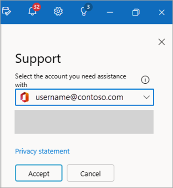The height and width of the screenshot is (188, 173).
Task: Click the blue 3 badge on lightbulb
Action: [x=88, y=7]
